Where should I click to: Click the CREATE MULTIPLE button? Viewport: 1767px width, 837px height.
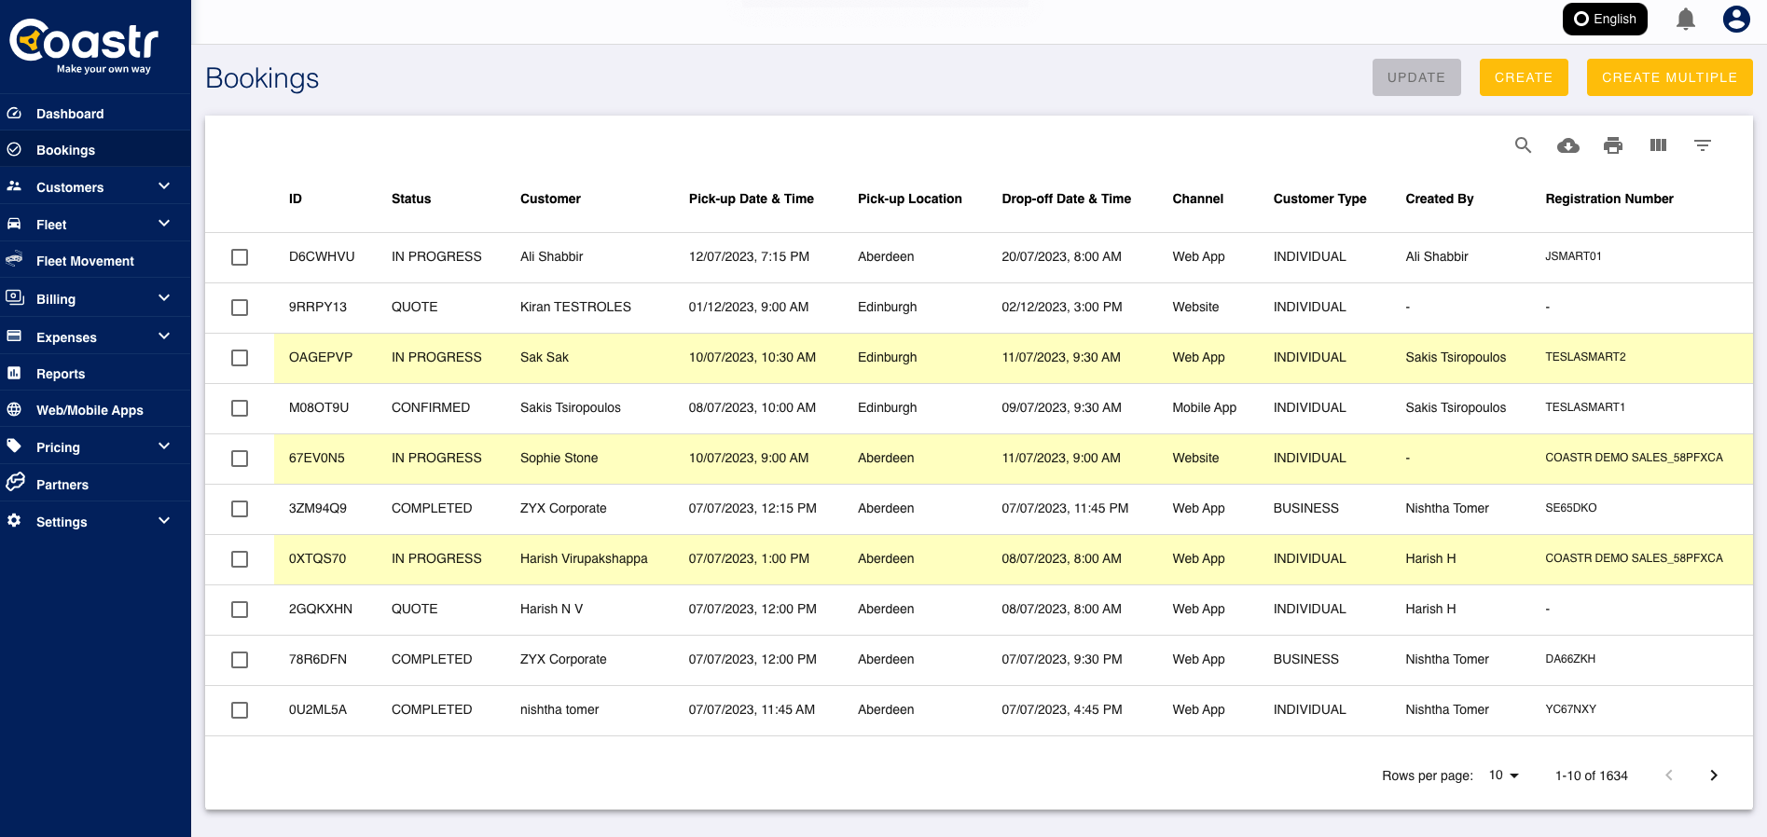[x=1669, y=77]
